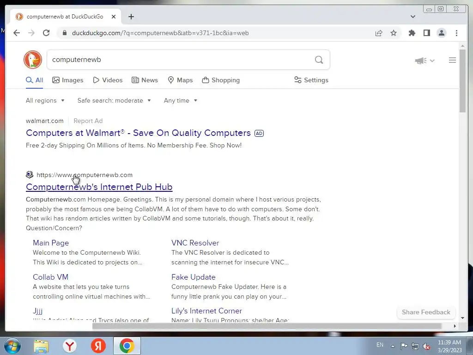Click the walmart.com ad domain
Viewport: 473px width, 355px height.
point(45,121)
